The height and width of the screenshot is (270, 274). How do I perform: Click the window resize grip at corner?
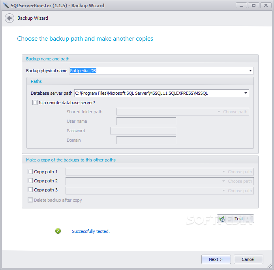click(270, 266)
